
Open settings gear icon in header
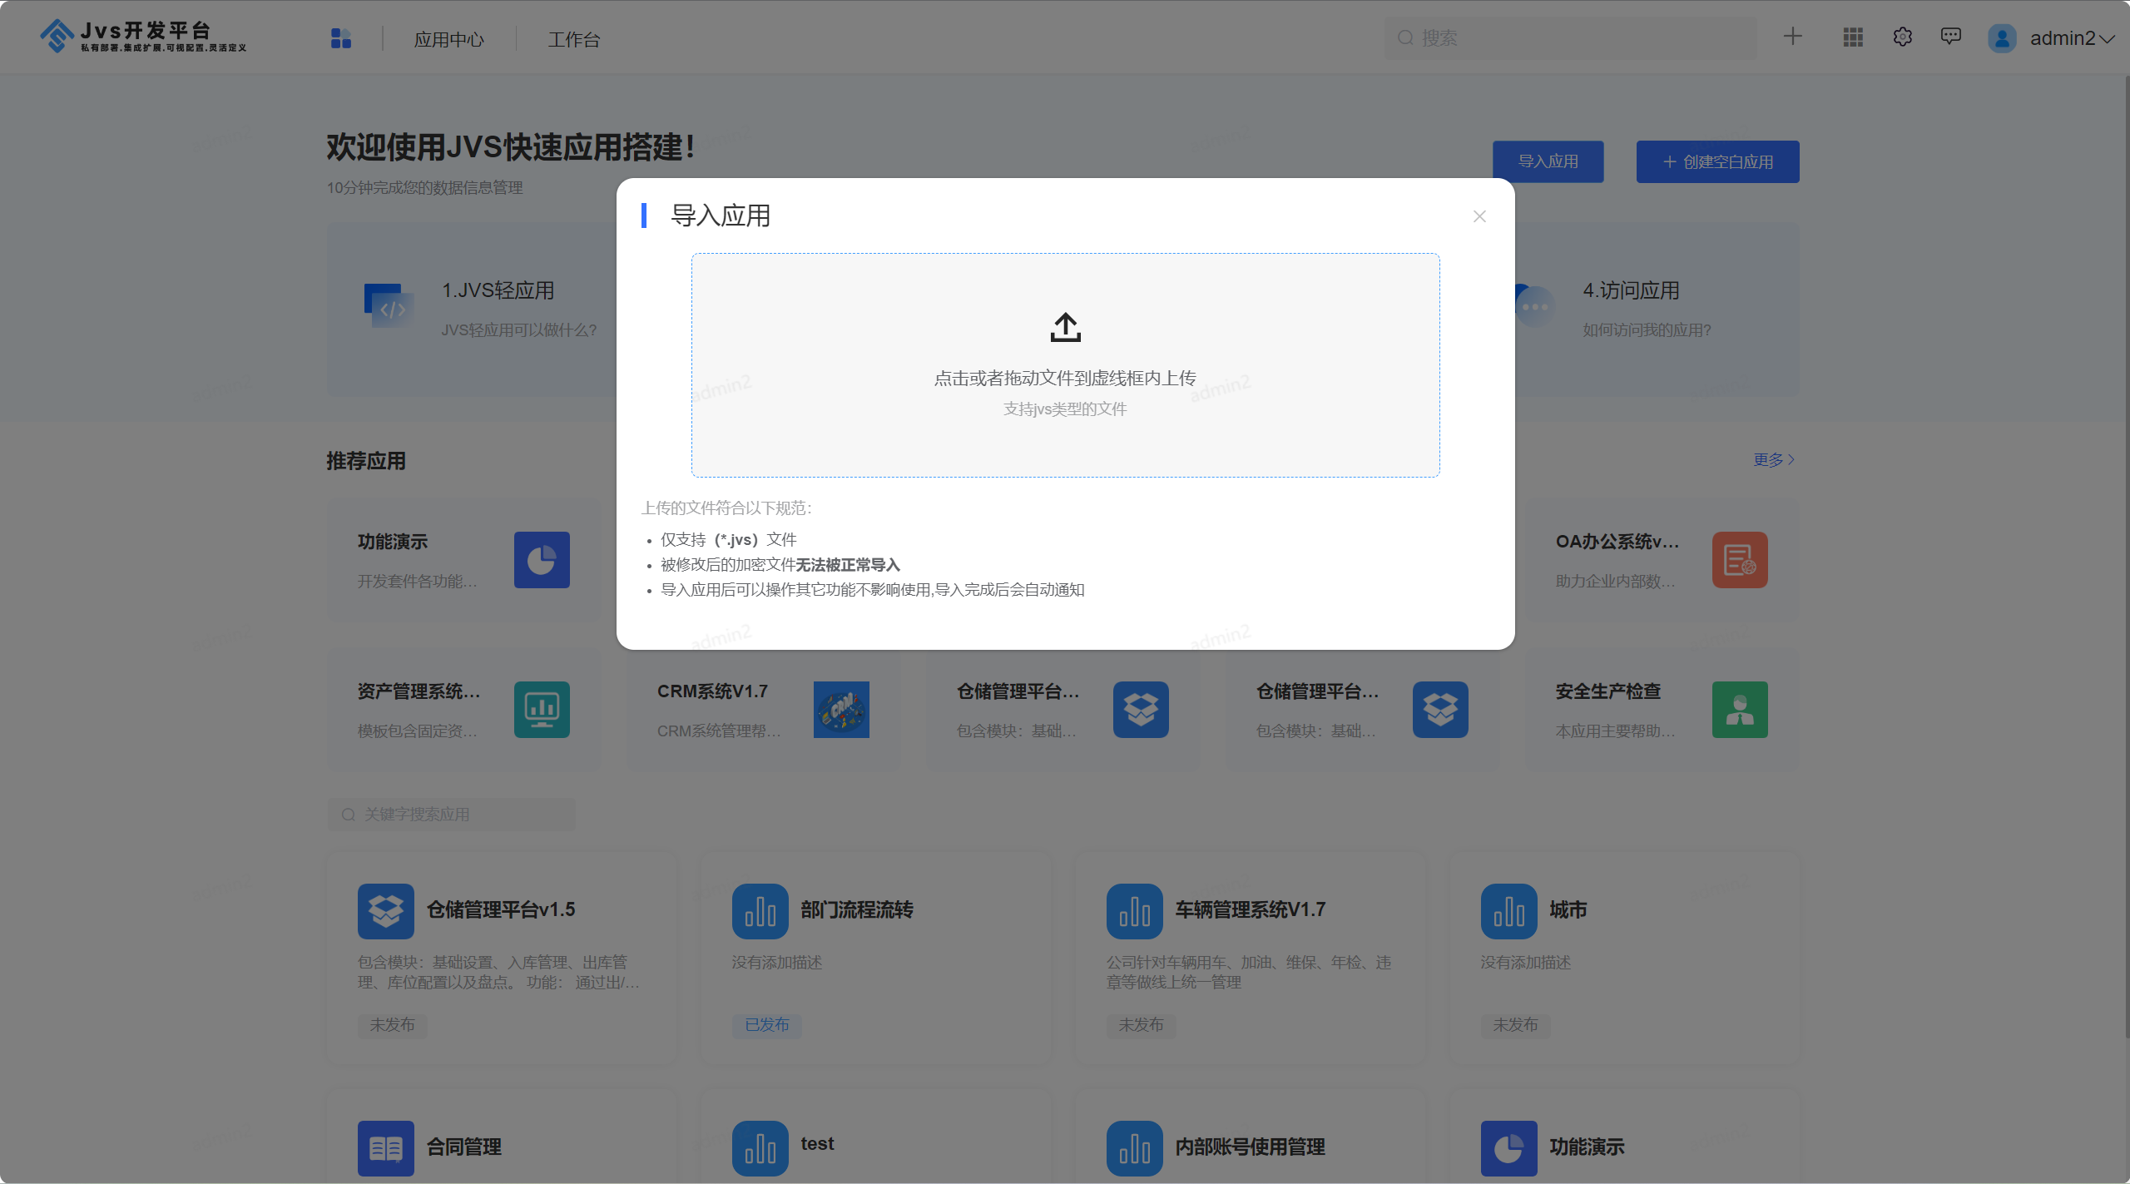coord(1902,37)
